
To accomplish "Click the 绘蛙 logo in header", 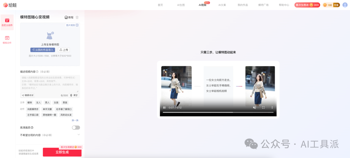I will click(10, 5).
